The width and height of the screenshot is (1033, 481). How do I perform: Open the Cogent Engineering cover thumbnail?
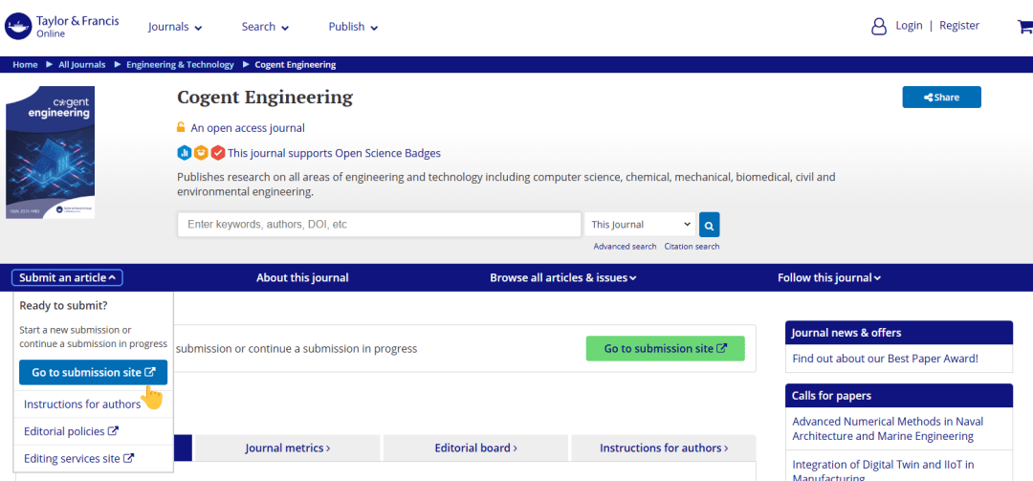50,152
